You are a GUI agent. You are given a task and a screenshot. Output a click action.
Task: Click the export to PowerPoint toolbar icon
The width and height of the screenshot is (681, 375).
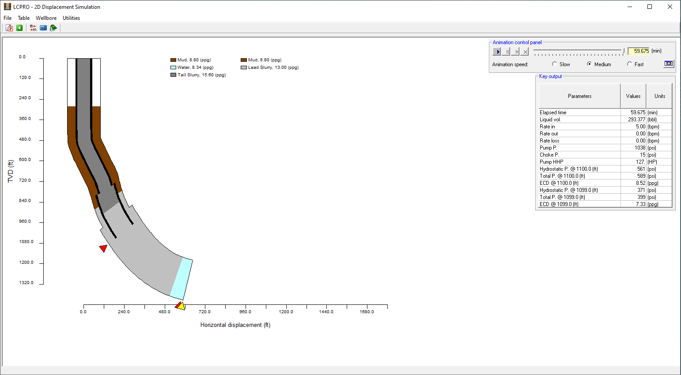[x=9, y=28]
